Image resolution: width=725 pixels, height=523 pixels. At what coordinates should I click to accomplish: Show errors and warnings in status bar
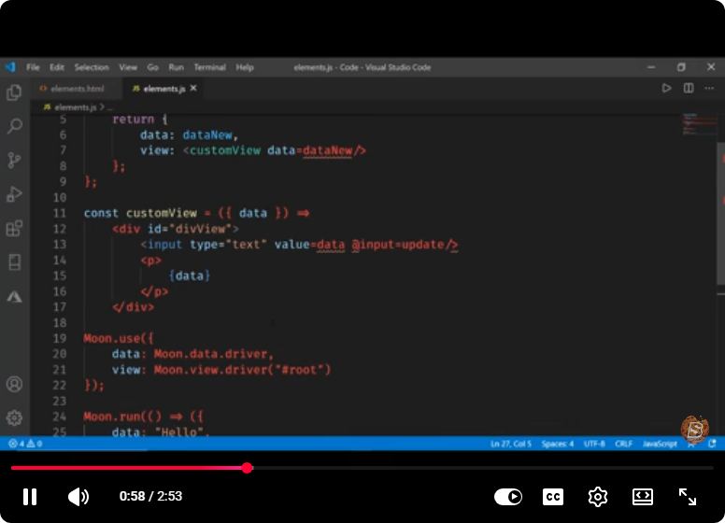25,444
